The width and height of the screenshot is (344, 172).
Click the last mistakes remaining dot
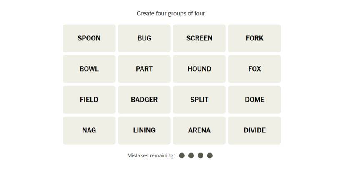(210, 155)
